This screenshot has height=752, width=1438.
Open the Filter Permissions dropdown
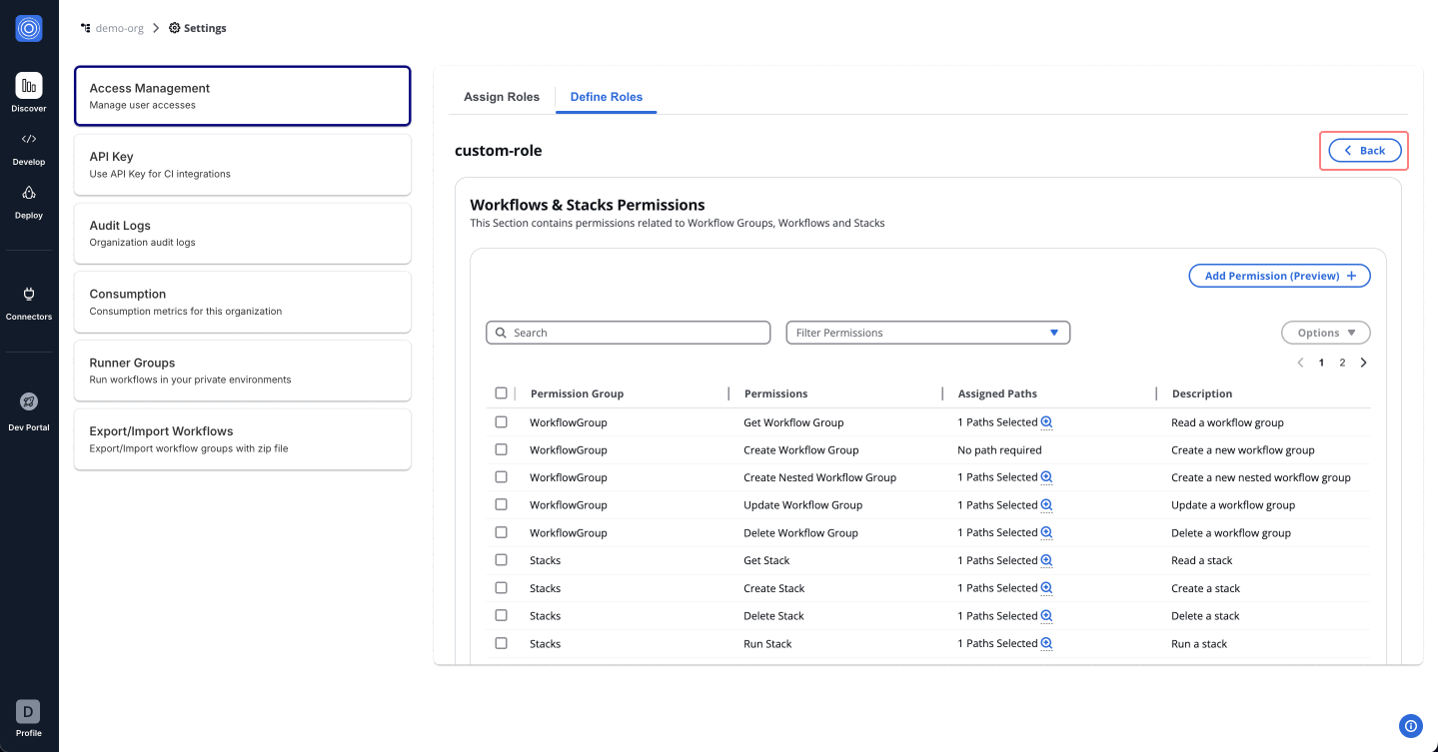coord(927,333)
